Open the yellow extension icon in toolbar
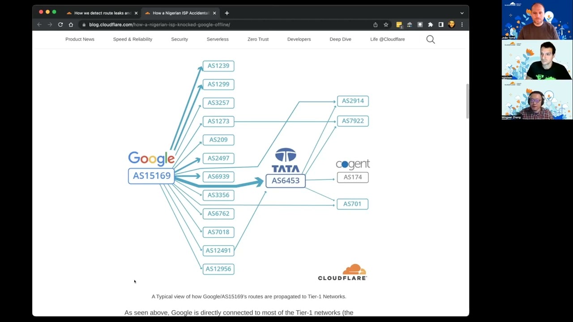Viewport: 573px width, 322px height. click(399, 25)
